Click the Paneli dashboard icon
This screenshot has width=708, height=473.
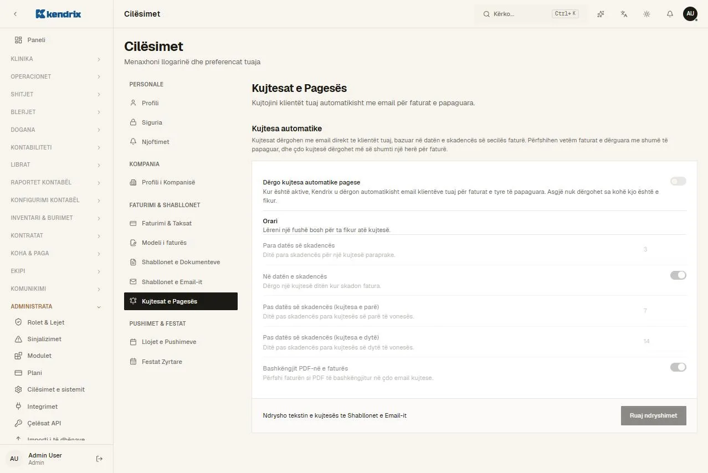18,40
